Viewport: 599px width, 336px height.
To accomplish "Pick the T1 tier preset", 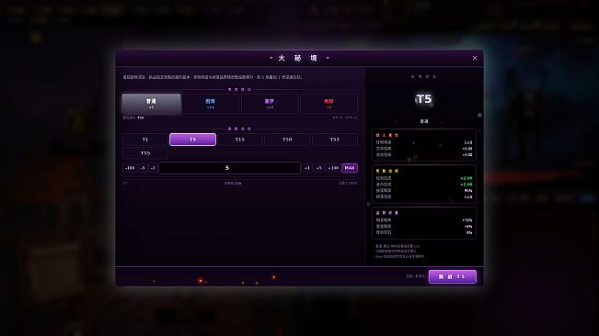I will click(145, 140).
